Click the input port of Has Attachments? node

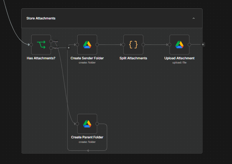point(31,45)
